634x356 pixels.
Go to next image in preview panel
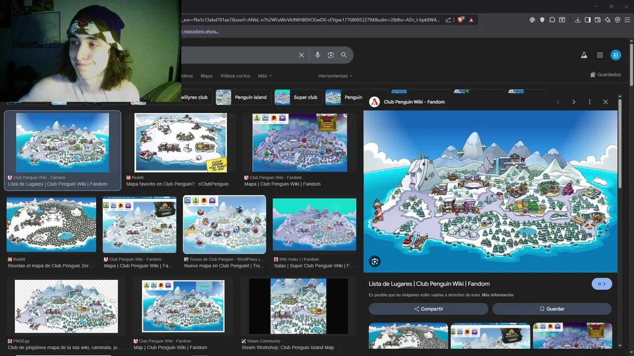pos(574,102)
